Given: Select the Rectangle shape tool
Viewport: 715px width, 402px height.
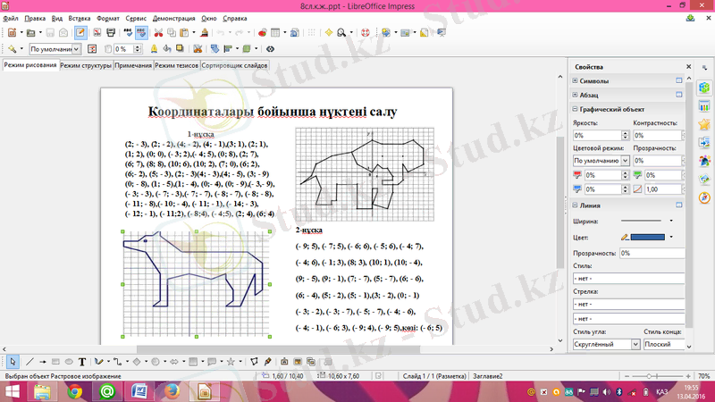Looking at the screenshot, I should pyautogui.click(x=55, y=362).
